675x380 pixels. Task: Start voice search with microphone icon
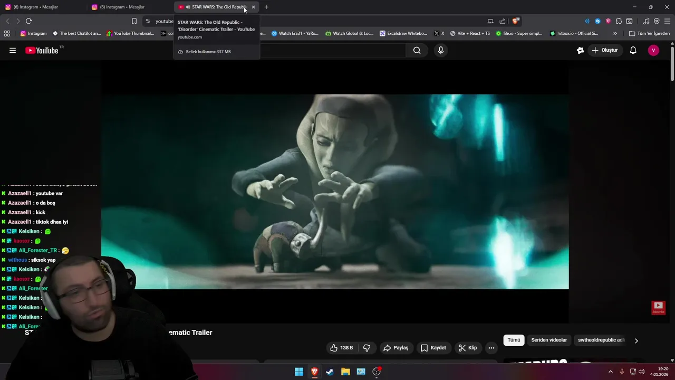441,51
